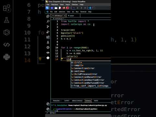Open the Explorer view in activity bar

tap(48, 16)
